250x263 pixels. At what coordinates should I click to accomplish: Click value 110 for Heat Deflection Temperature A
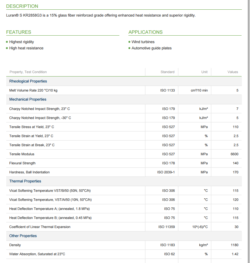236,209
